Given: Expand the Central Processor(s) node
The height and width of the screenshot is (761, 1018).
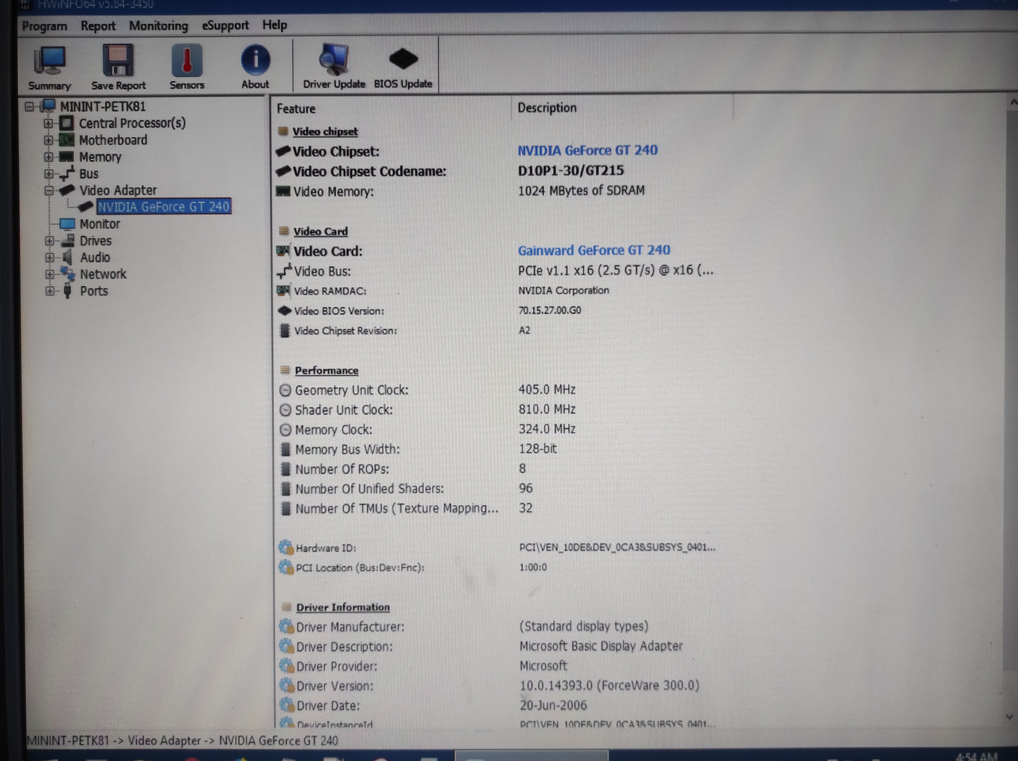Looking at the screenshot, I should tap(47, 123).
